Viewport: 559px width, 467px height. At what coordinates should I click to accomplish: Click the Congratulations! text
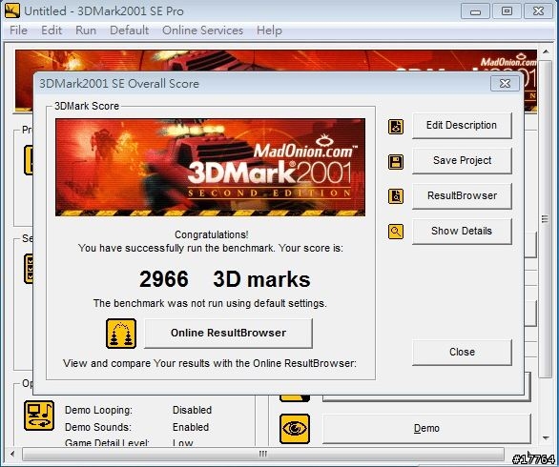[x=212, y=234]
